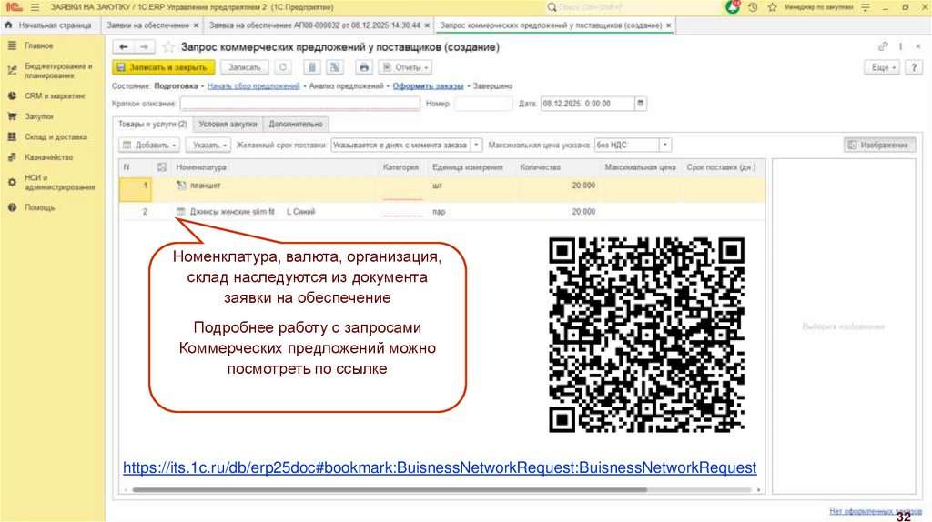This screenshot has width=932, height=522.
Task: Open help with the question mark button
Action: coord(914,67)
